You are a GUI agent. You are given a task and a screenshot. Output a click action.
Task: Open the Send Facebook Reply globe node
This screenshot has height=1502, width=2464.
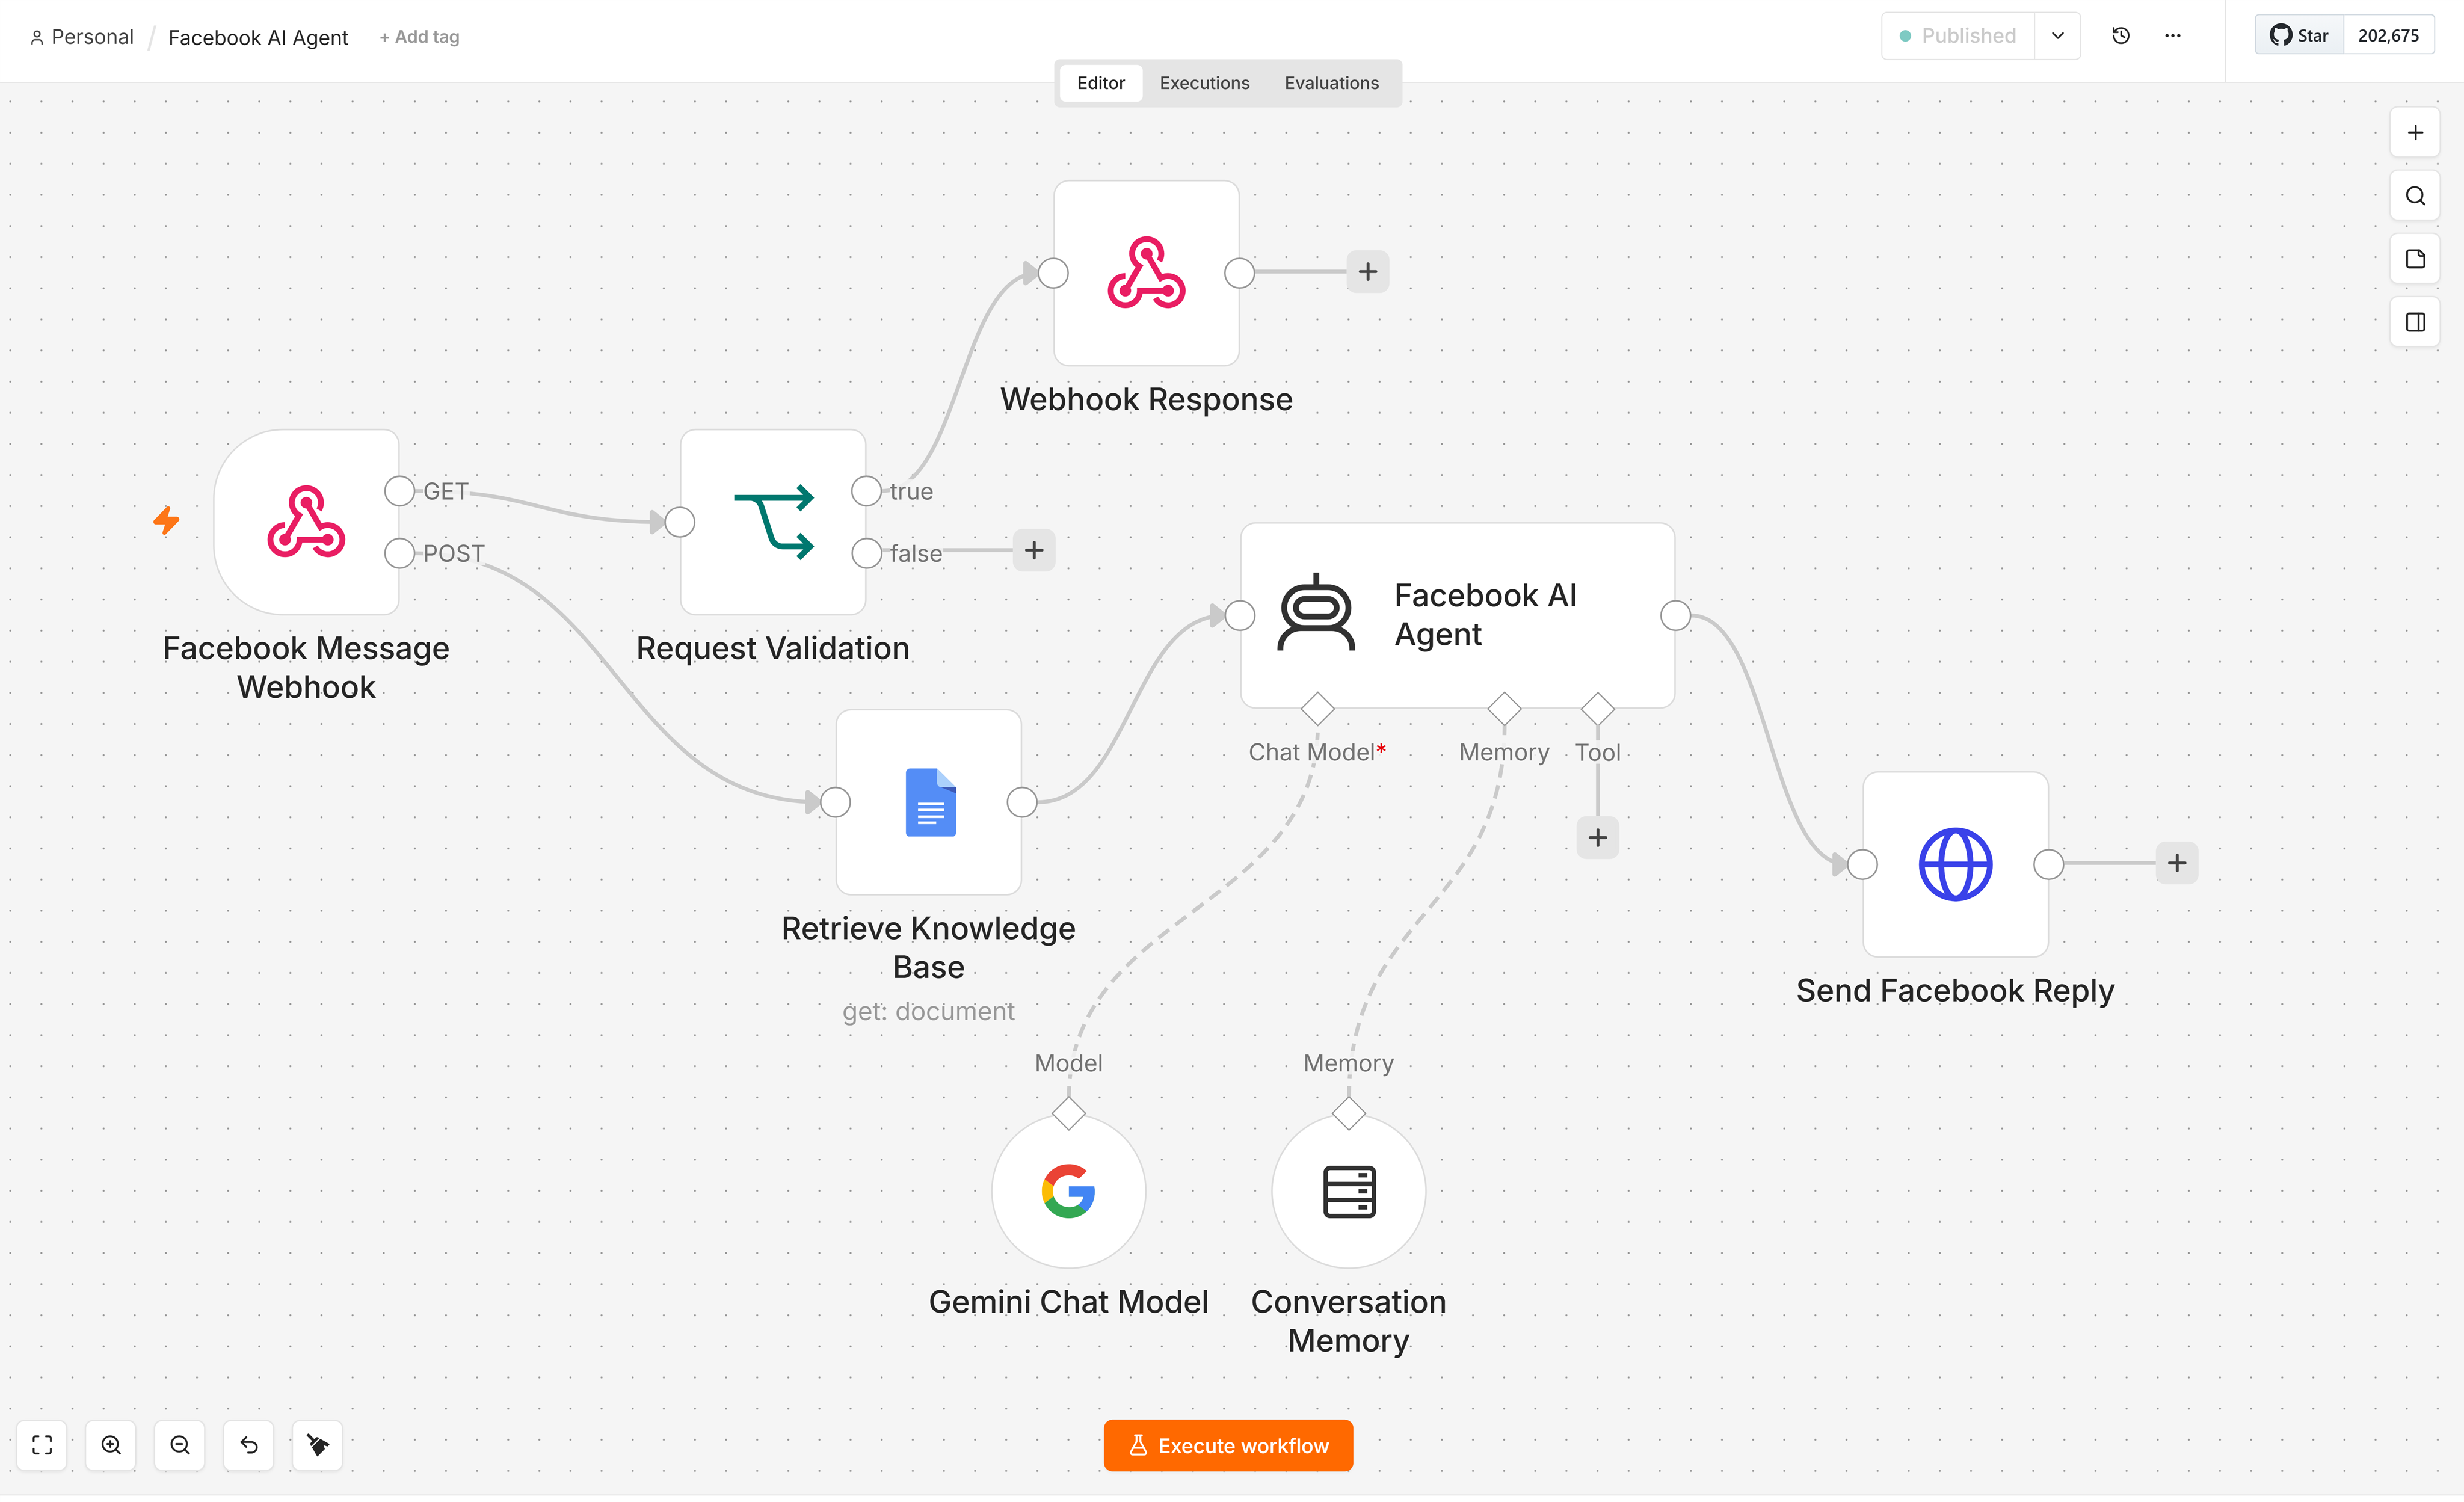pos(1955,864)
